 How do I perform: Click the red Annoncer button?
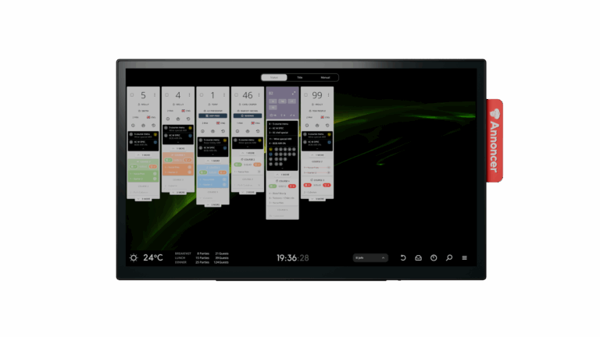click(x=495, y=140)
